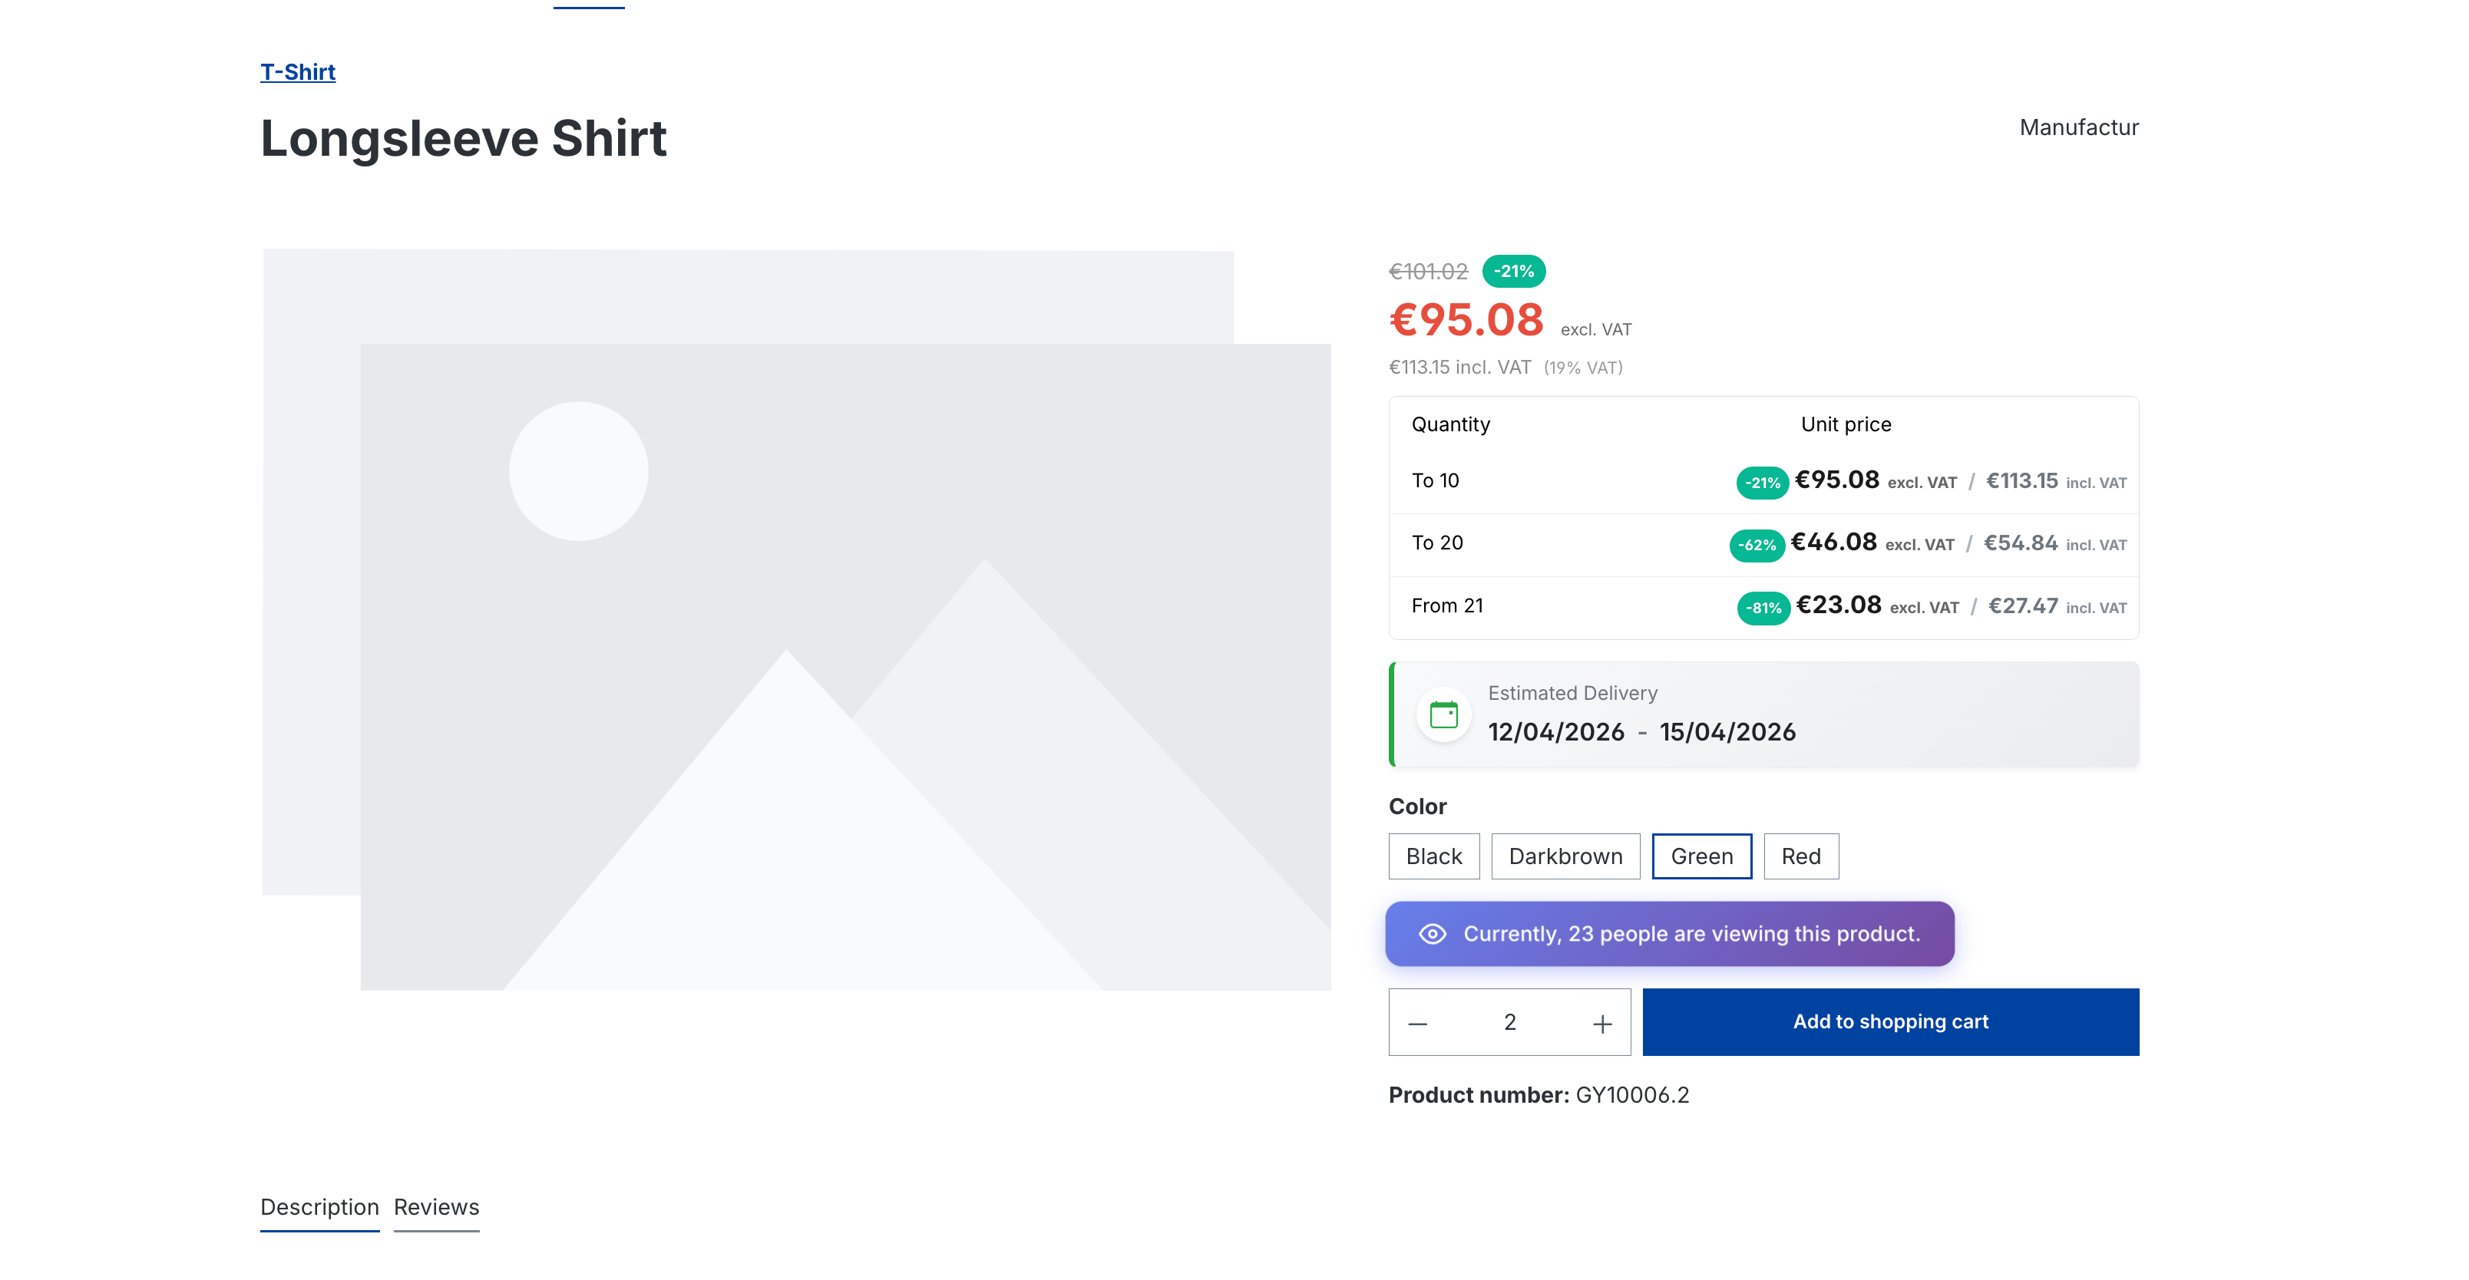Click the -21% badge in the To 10 row
Viewport: 2469px width, 1280px height.
(1762, 482)
